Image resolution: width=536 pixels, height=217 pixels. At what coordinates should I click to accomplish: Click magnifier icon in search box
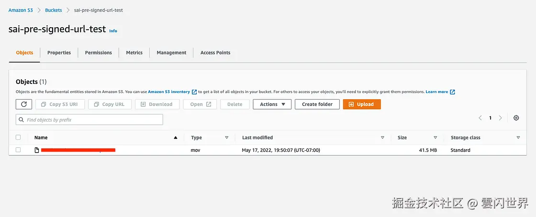click(21, 120)
